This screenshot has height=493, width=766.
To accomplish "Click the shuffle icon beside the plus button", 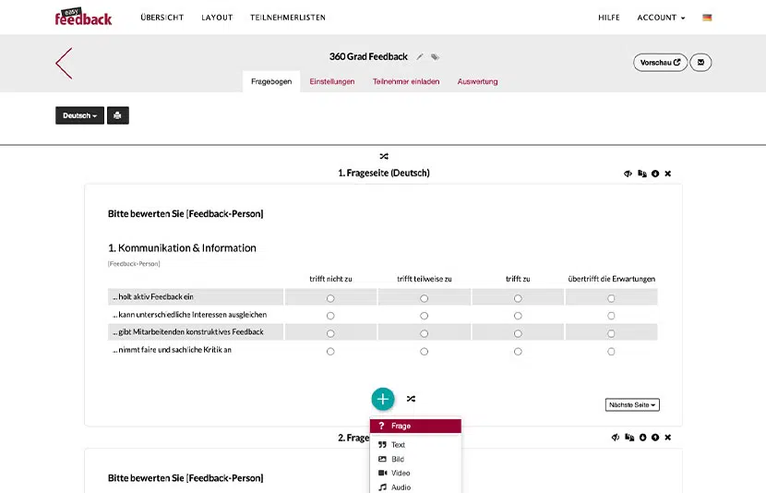I will pyautogui.click(x=411, y=399).
